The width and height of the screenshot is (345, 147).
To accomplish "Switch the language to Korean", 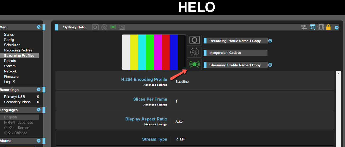I will [17, 128].
